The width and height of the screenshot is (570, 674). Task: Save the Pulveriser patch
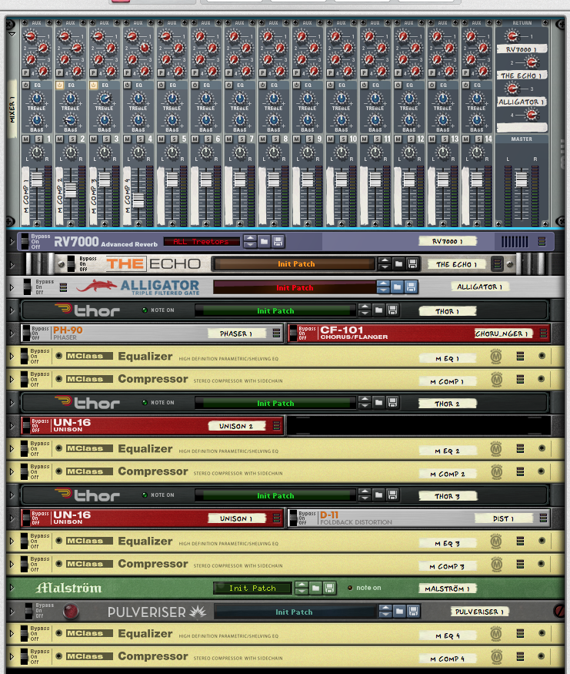(x=413, y=611)
